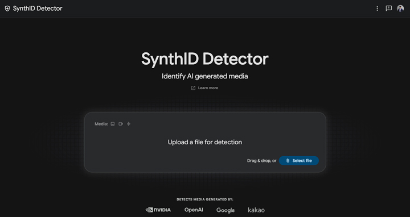
Task: Open the user account avatar
Action: [400, 9]
